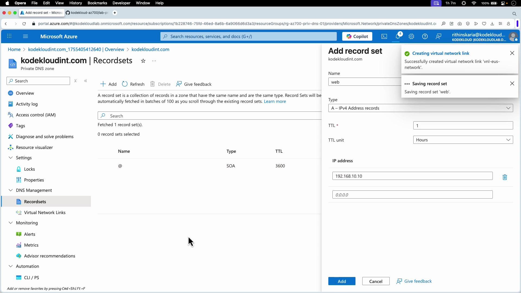Viewport: 521px width, 293px height.
Task: Click the Add button in the panel
Action: pyautogui.click(x=342, y=281)
